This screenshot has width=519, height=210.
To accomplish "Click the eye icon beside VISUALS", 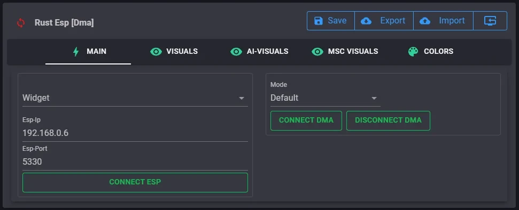I will point(156,52).
